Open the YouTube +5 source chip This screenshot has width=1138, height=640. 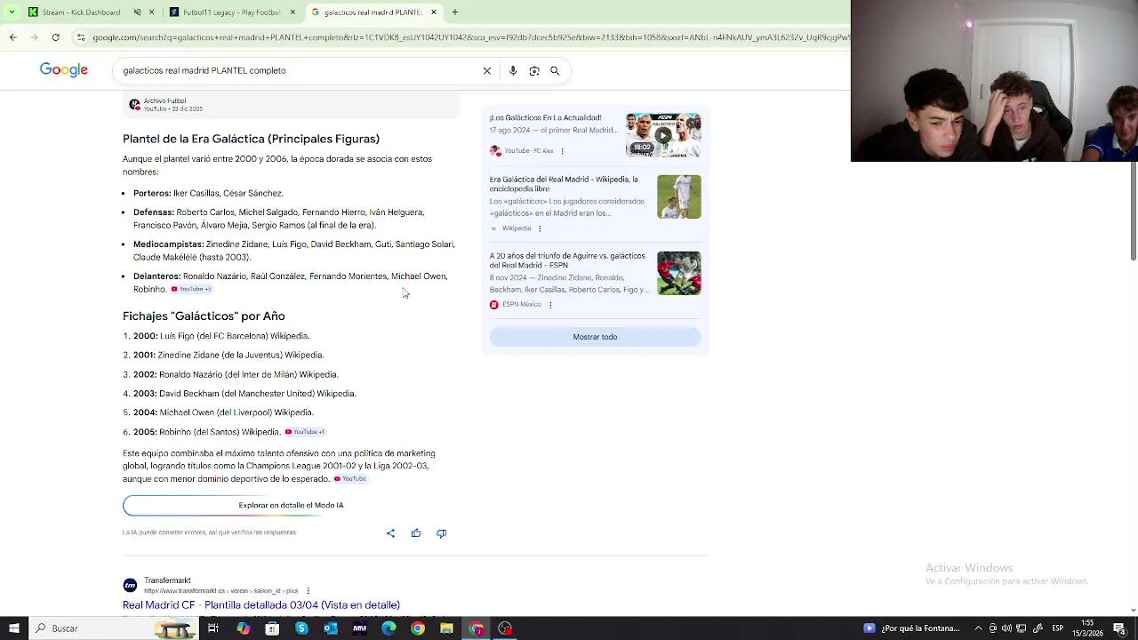click(x=192, y=289)
